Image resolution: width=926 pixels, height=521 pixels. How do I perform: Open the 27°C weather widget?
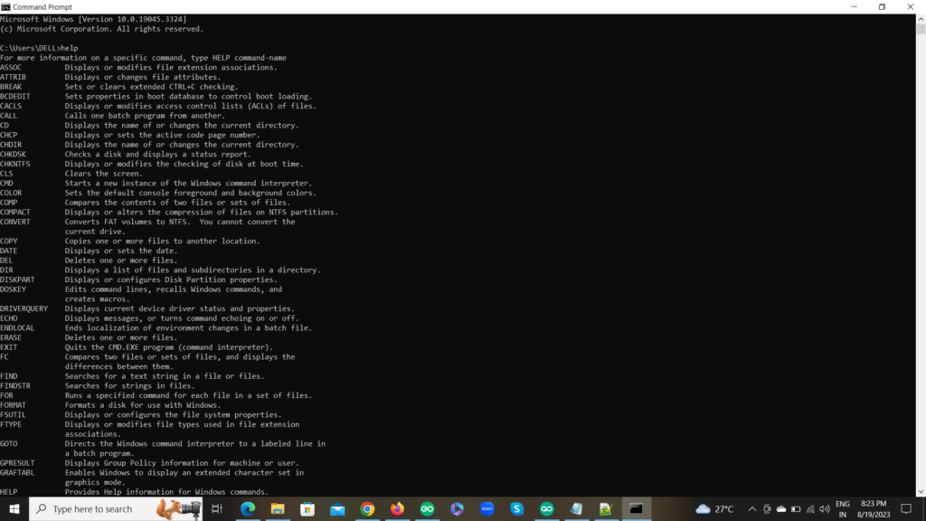point(714,508)
